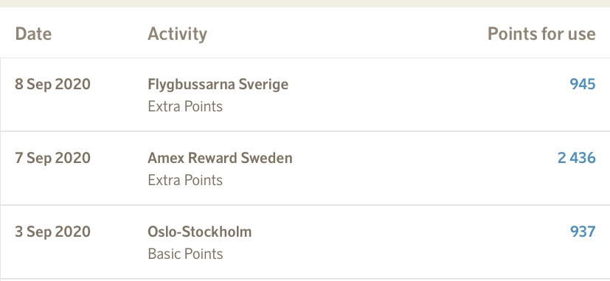Open the Flygbussarna Sverige activity entry
This screenshot has height=281, width=610.
[x=218, y=84]
